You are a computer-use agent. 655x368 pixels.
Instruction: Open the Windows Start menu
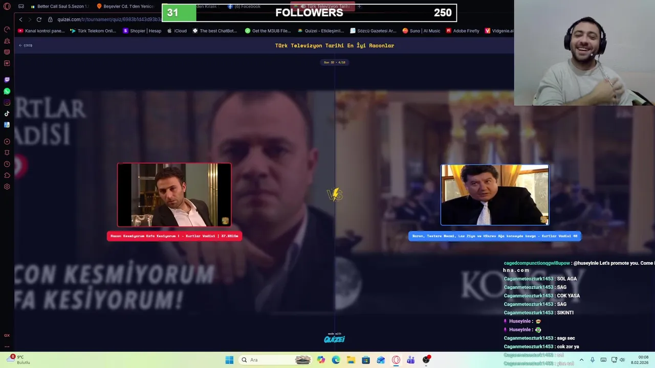click(229, 360)
